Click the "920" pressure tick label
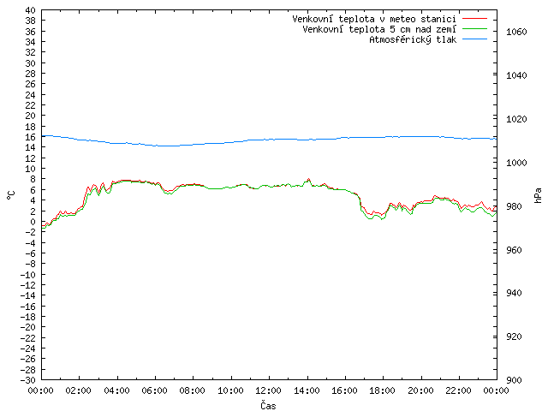 (514, 337)
